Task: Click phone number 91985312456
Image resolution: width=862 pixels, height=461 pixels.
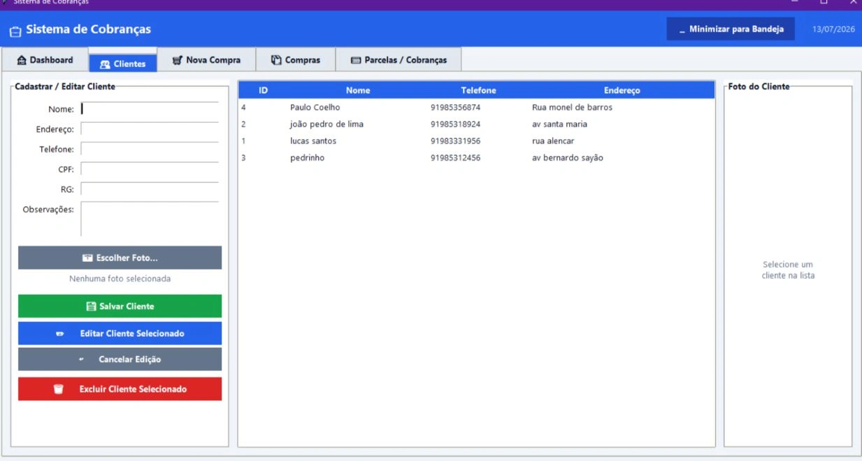Action: (x=455, y=158)
